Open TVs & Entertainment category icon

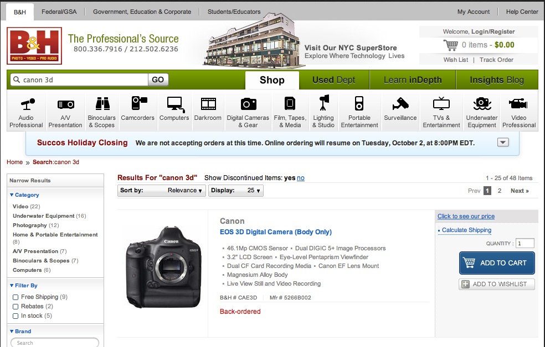[x=441, y=103]
